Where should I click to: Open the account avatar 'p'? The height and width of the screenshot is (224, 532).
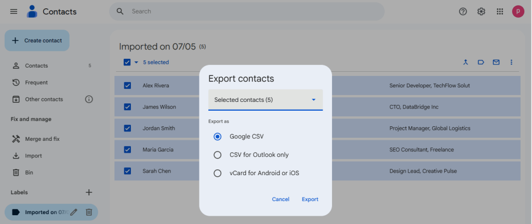coord(518,11)
